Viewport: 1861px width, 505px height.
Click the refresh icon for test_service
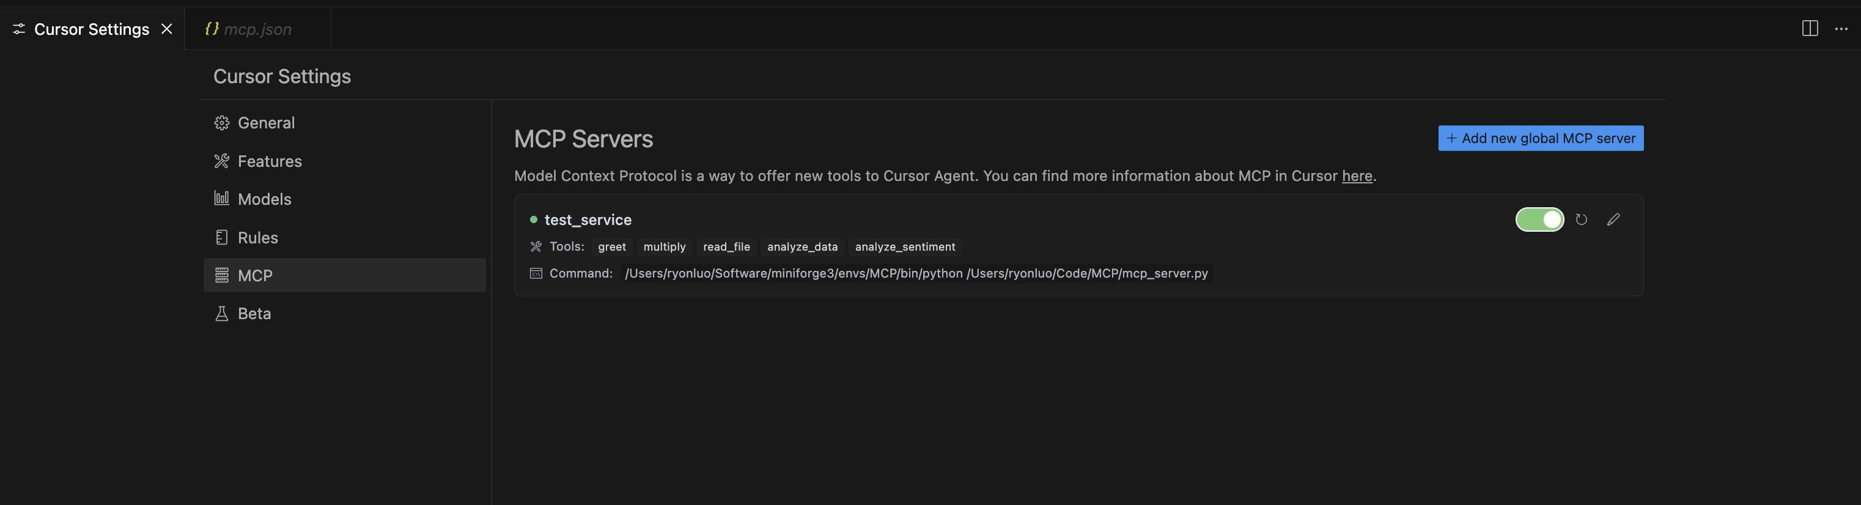click(x=1581, y=219)
